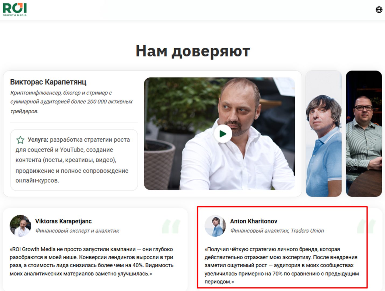Select the man in glasses striped shirt card
Viewport: 385px width, 291px height.
(364, 134)
